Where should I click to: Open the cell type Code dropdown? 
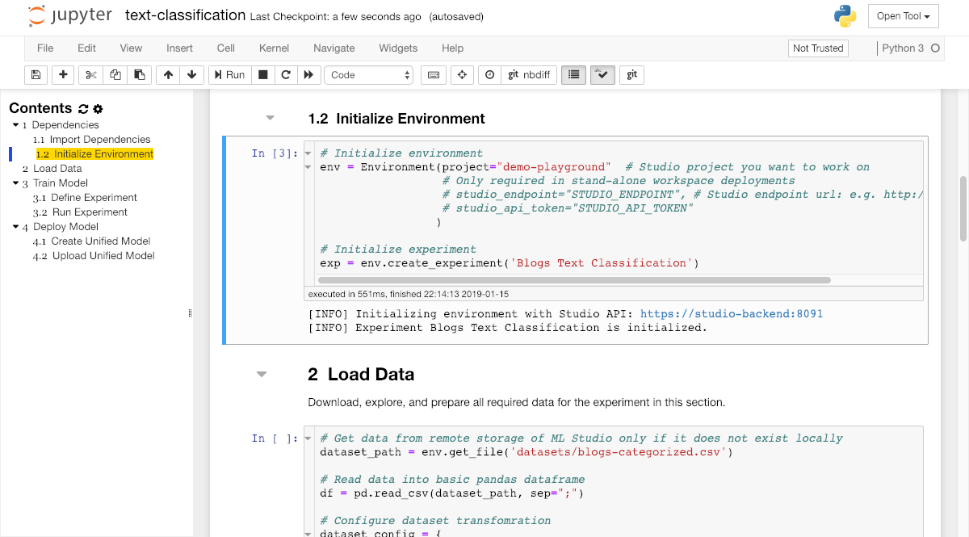368,75
